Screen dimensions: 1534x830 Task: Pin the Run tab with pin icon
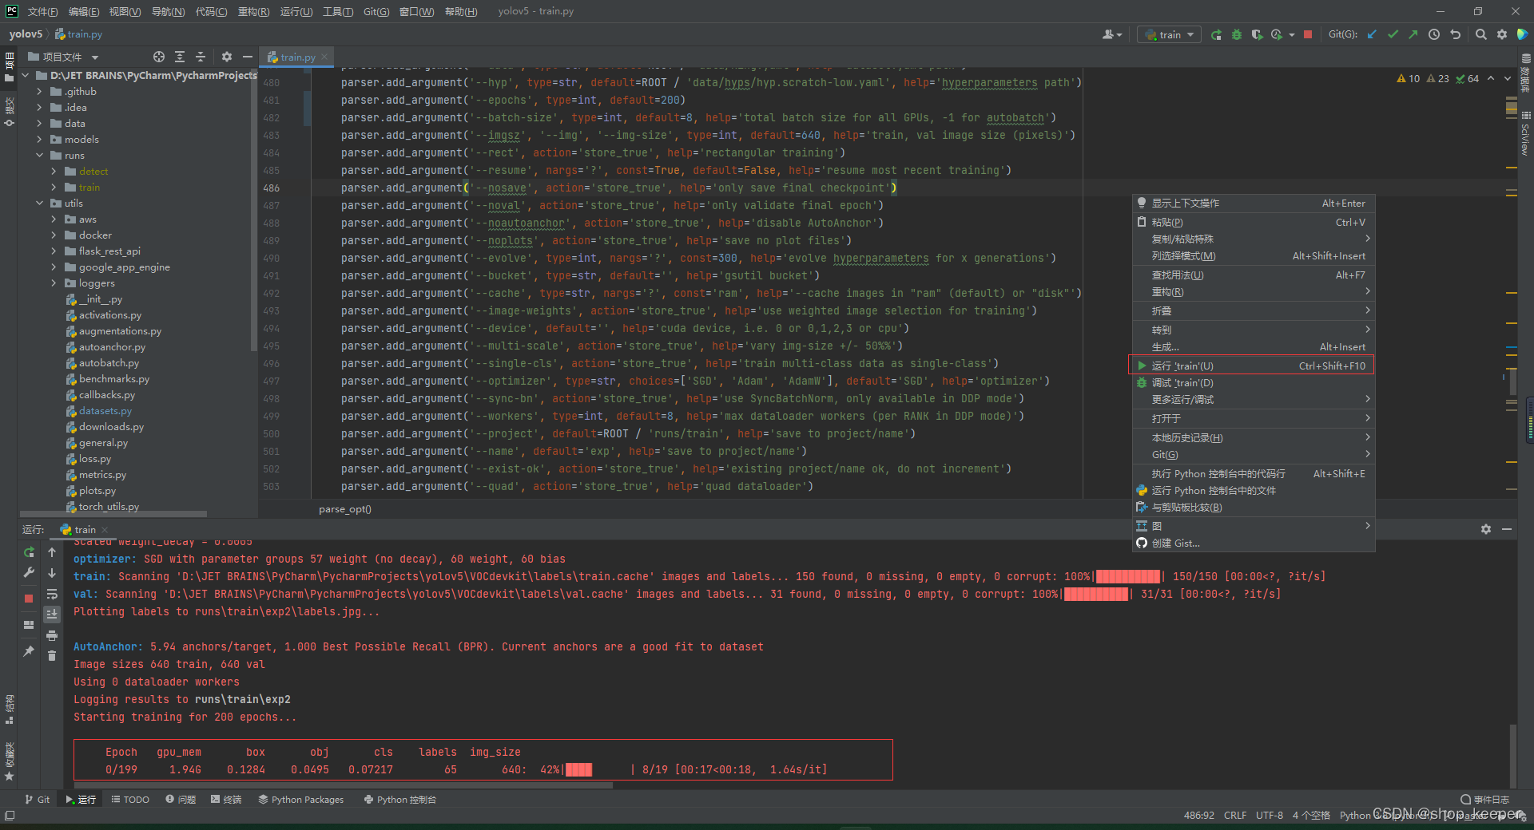coord(29,651)
